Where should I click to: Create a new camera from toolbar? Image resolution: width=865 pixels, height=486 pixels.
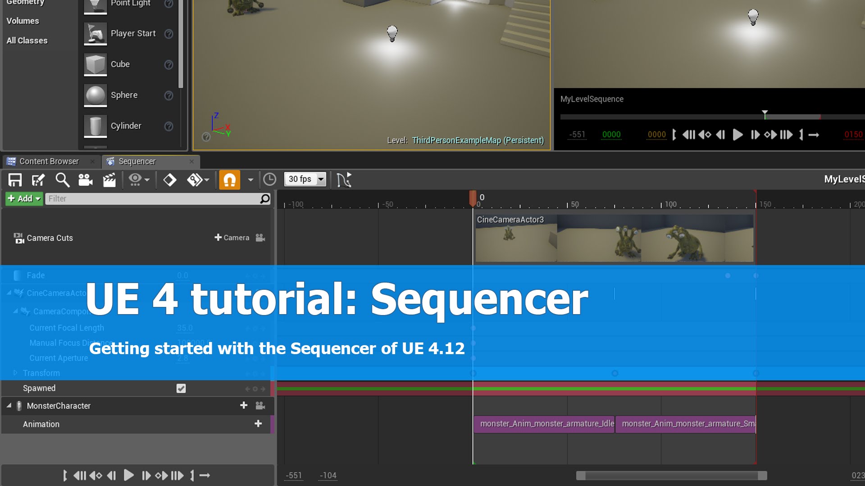tap(86, 180)
